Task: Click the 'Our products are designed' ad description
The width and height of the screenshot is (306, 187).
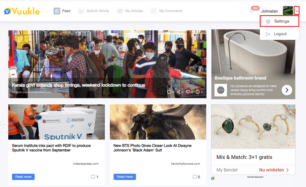Action: point(253,90)
